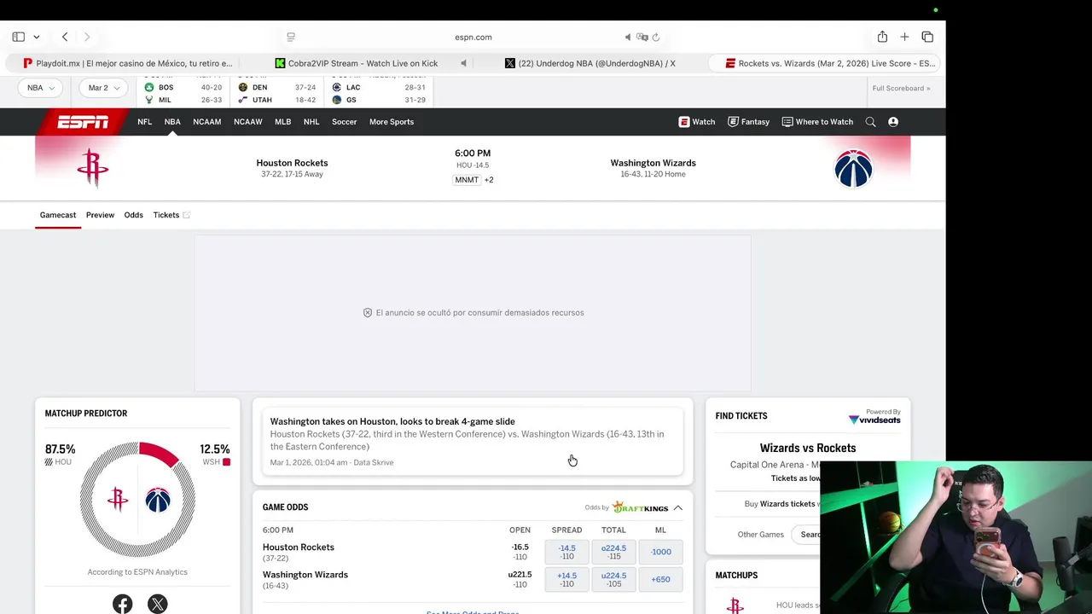Switch to the Cobra2VIP Stream Kick tab
Screen dimensions: 1092x614
click(x=357, y=63)
